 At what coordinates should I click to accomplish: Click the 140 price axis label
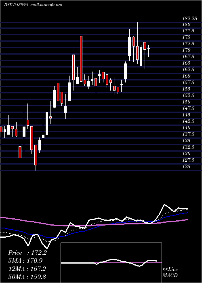coord(186,128)
